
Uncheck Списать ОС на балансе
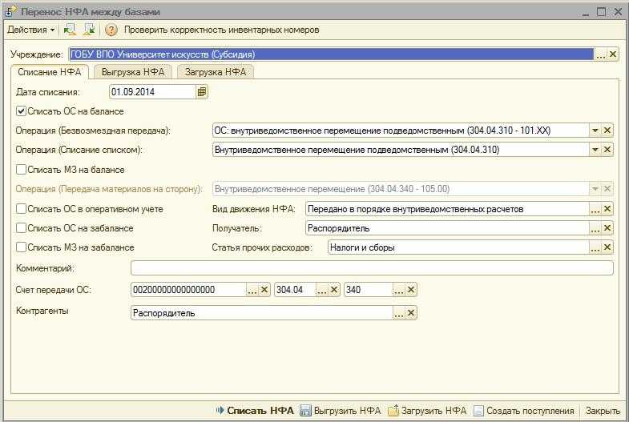tap(22, 111)
